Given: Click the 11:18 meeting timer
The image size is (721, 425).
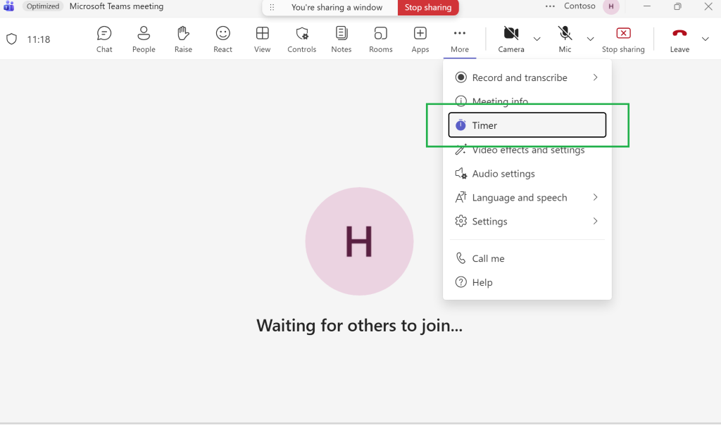Looking at the screenshot, I should (39, 39).
